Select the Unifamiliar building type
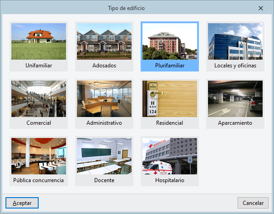 [x=39, y=46]
